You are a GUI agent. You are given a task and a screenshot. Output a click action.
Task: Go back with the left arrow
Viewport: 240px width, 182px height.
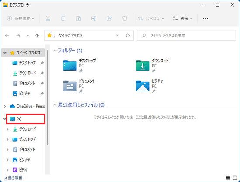point(7,36)
